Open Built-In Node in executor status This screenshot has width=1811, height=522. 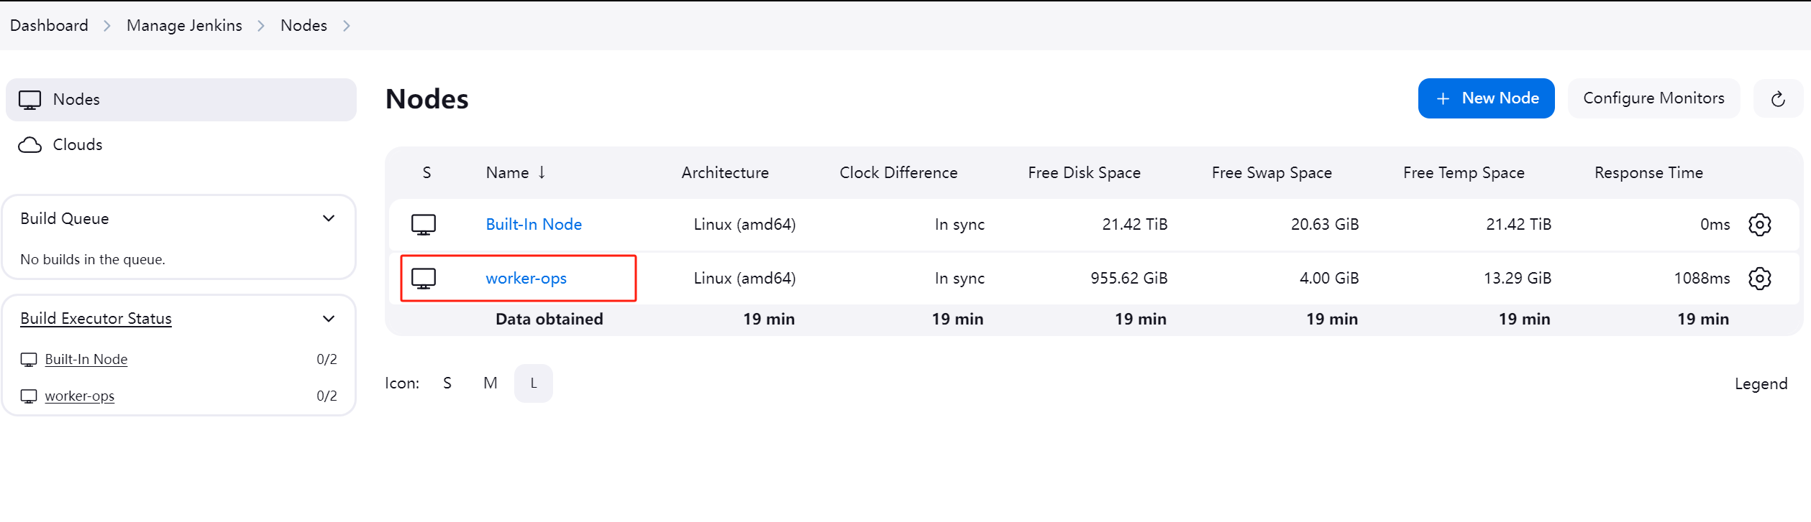86,360
